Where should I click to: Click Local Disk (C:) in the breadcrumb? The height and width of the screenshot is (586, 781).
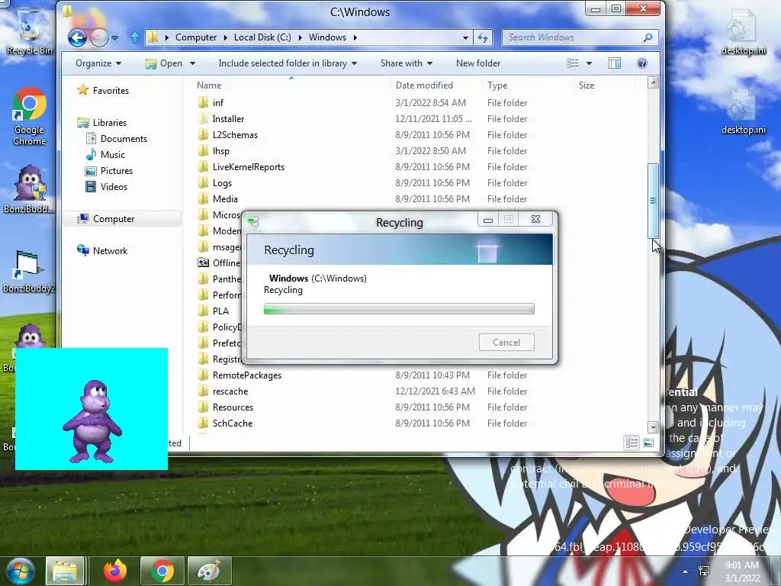[x=262, y=37]
